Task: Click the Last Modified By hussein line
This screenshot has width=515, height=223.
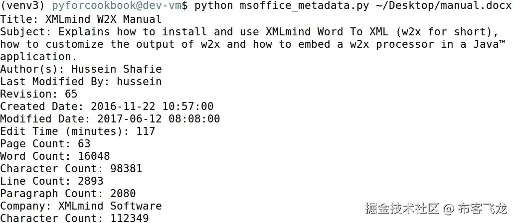Action: coord(81,81)
